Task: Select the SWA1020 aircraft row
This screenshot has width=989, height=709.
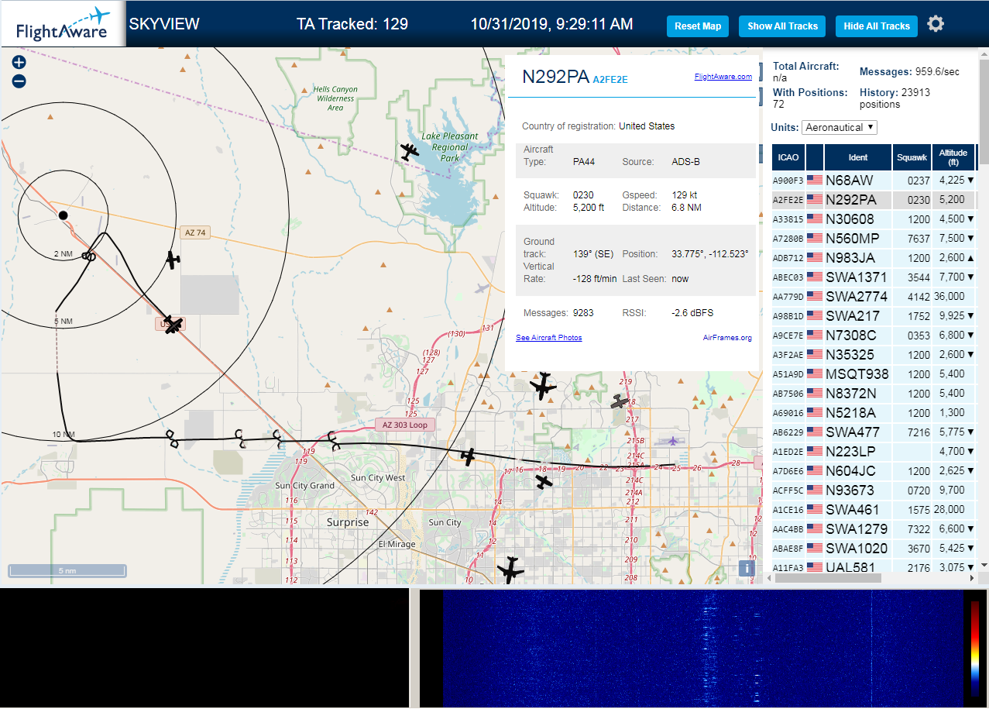Action: pyautogui.click(x=874, y=548)
